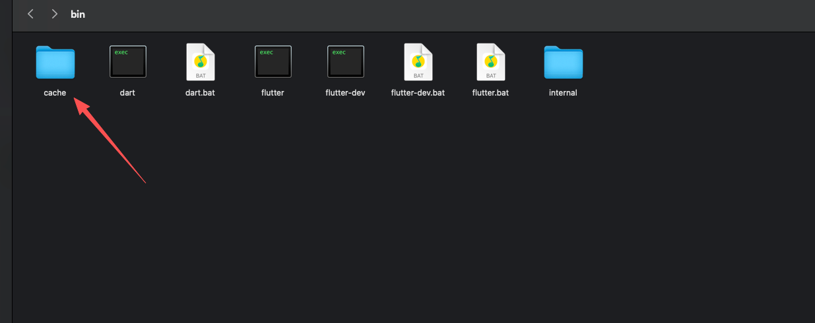Image resolution: width=815 pixels, height=323 pixels.
Task: Go forward with the right chevron
Action: tap(54, 14)
